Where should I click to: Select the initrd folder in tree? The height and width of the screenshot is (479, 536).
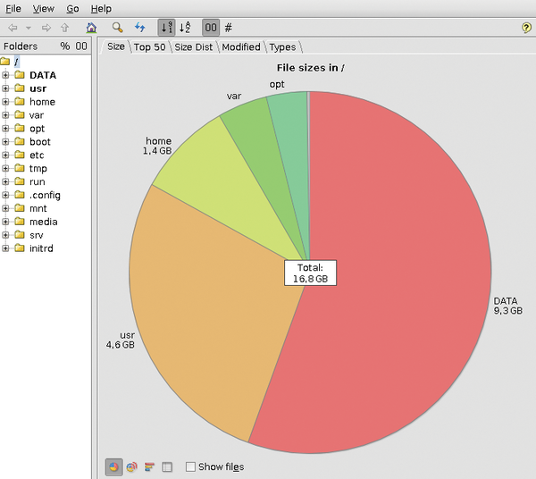click(41, 248)
